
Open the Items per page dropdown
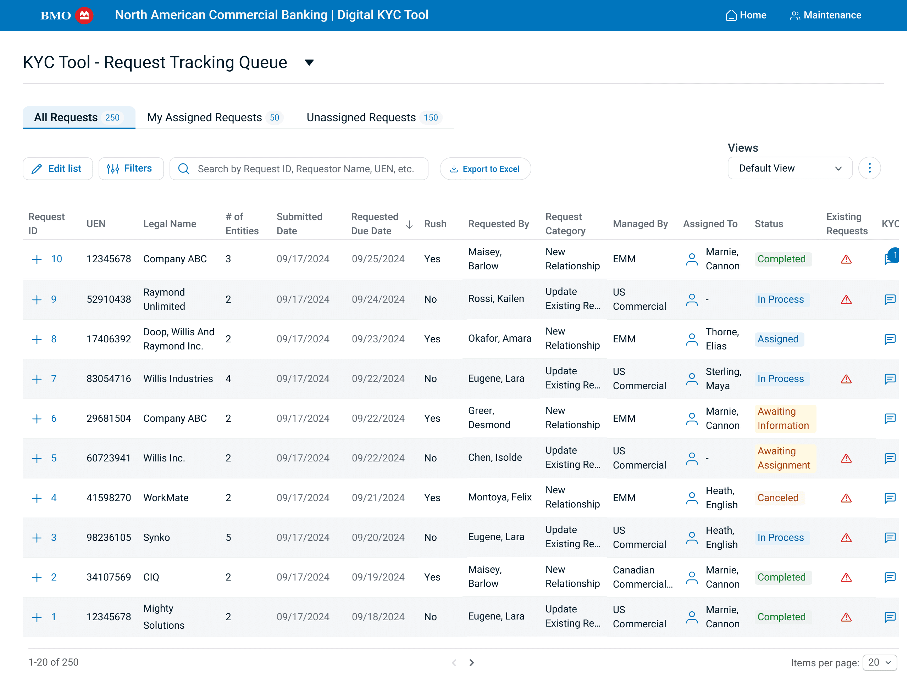coord(879,662)
